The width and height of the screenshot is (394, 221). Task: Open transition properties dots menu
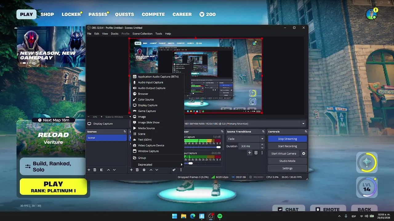[262, 153]
